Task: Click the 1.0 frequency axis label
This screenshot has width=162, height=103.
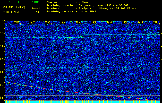Action: [2, 46]
